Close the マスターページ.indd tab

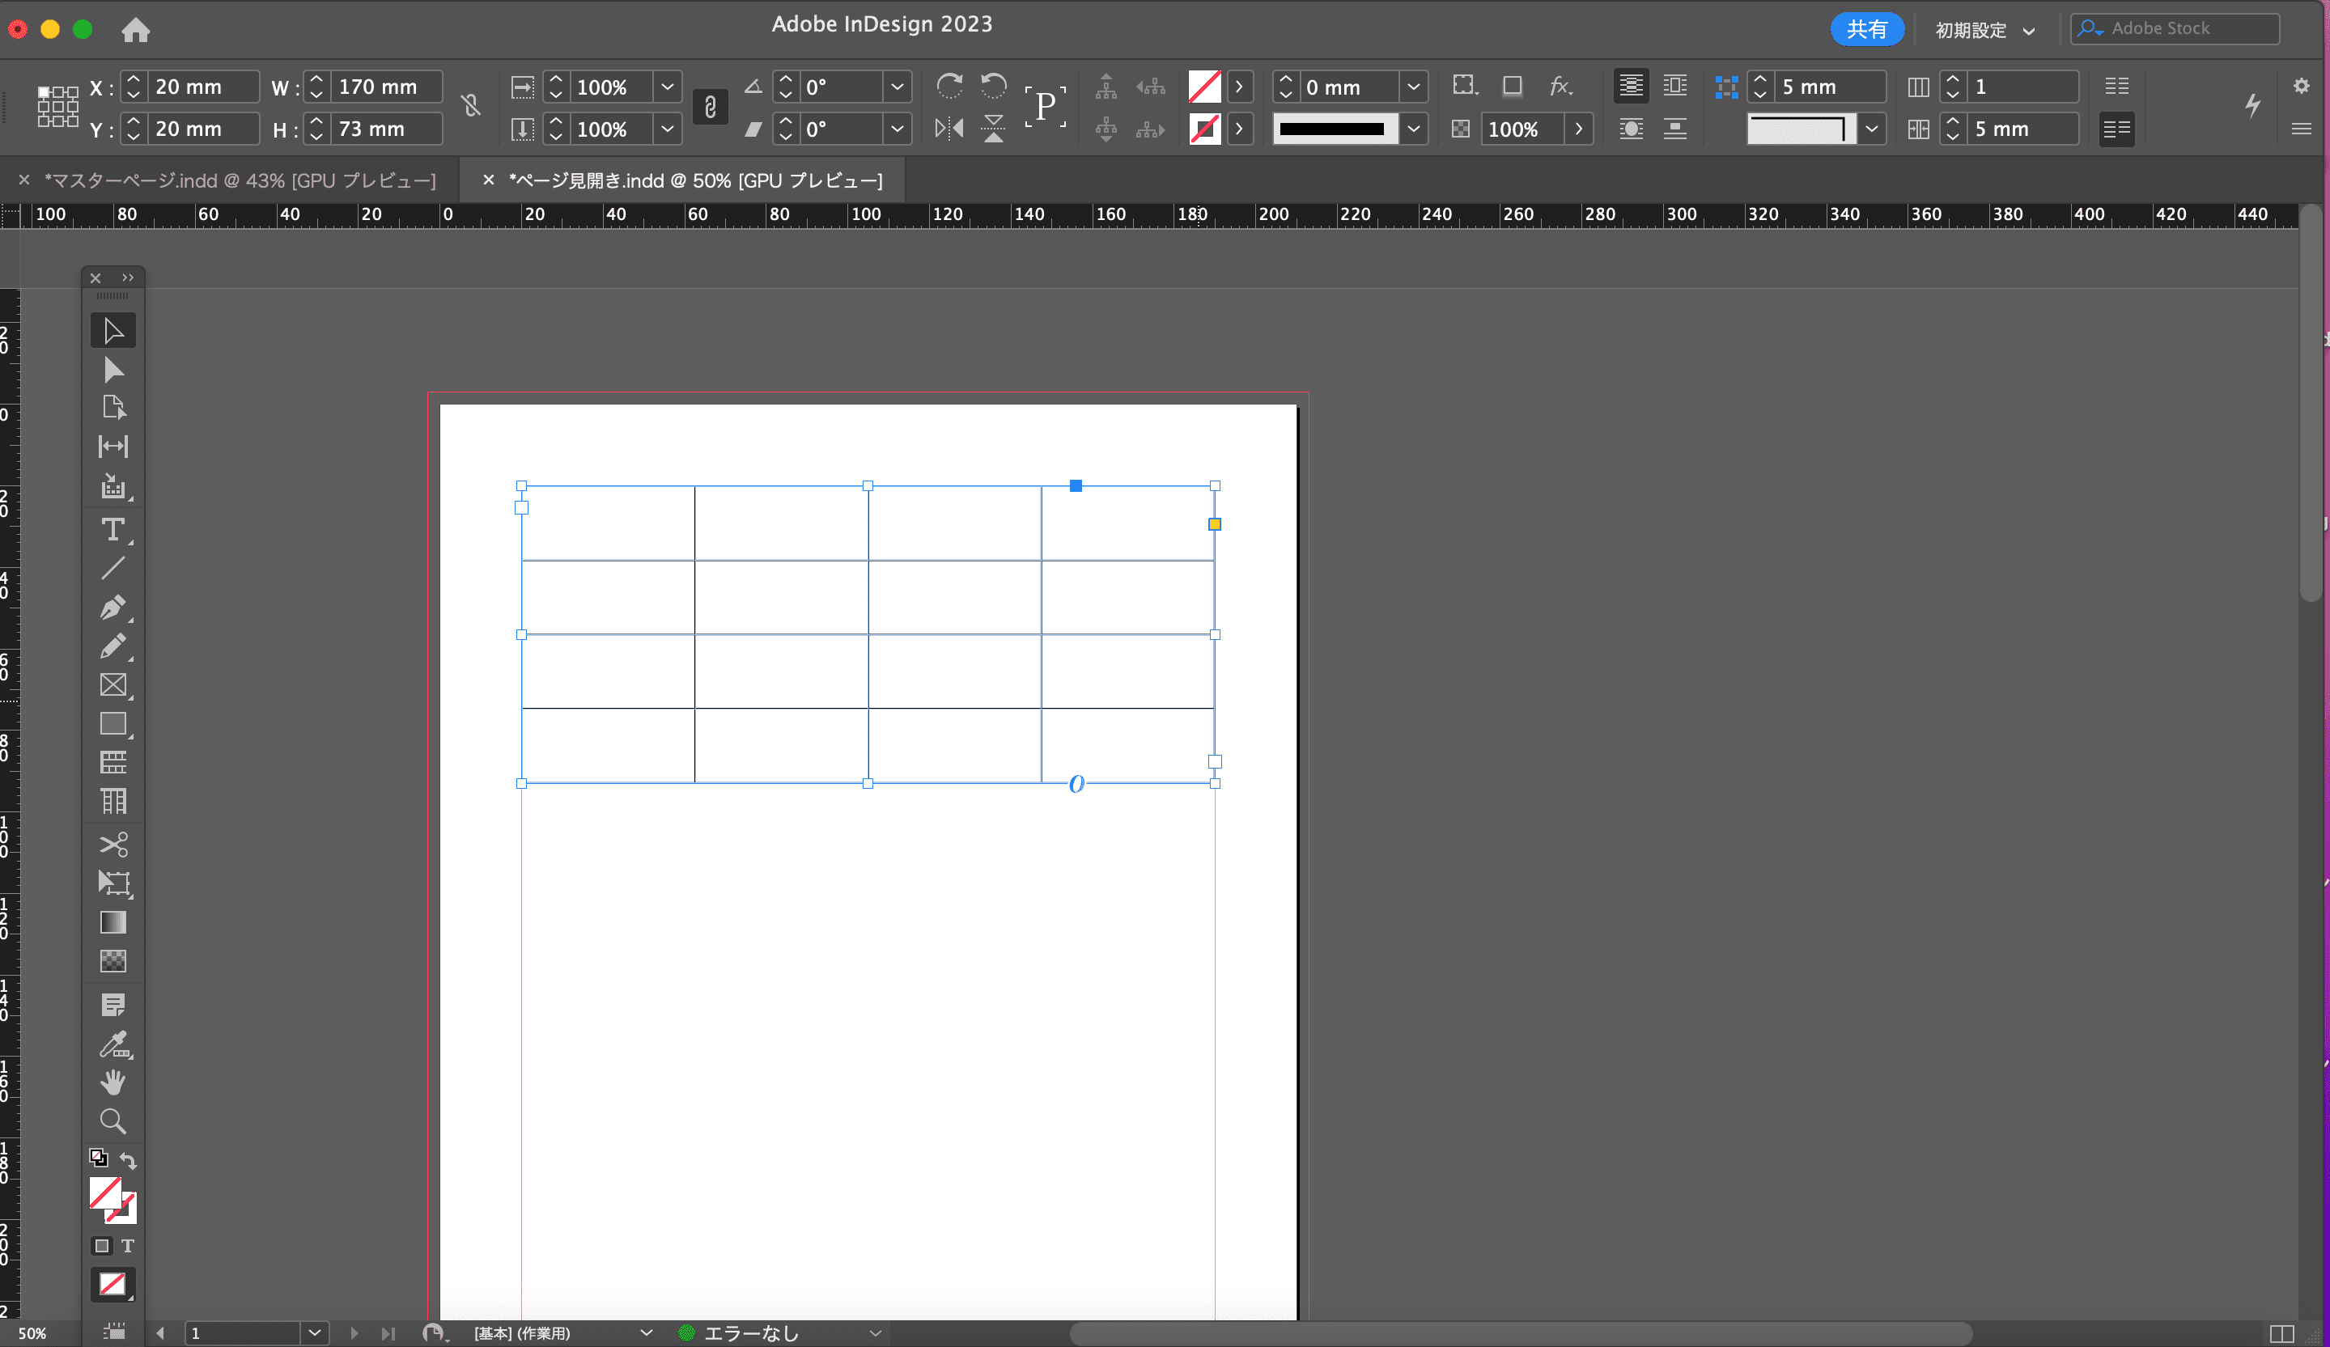pyautogui.click(x=25, y=180)
